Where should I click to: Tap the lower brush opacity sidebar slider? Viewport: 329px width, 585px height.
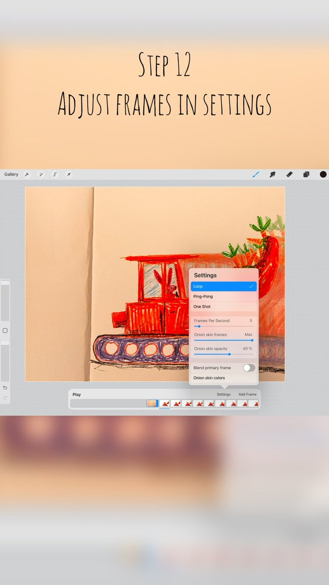click(5, 361)
